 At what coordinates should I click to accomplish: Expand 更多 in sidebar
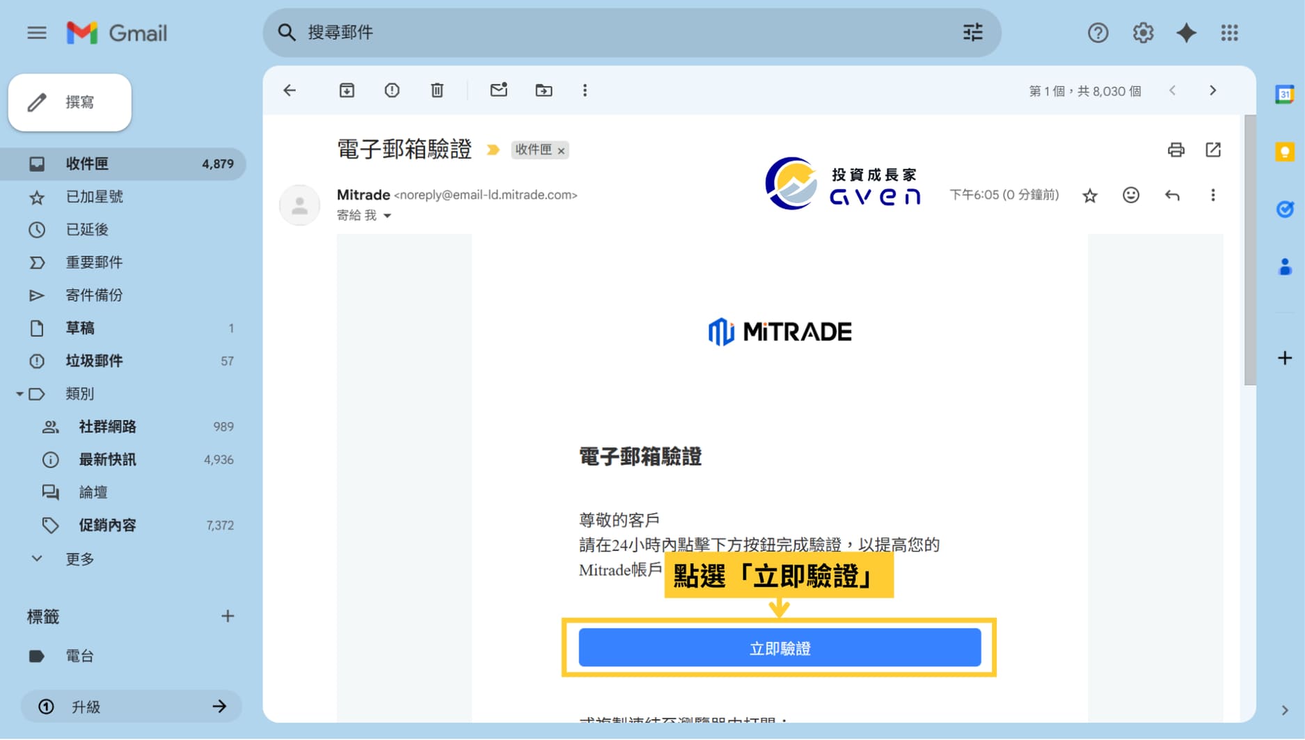click(x=79, y=559)
